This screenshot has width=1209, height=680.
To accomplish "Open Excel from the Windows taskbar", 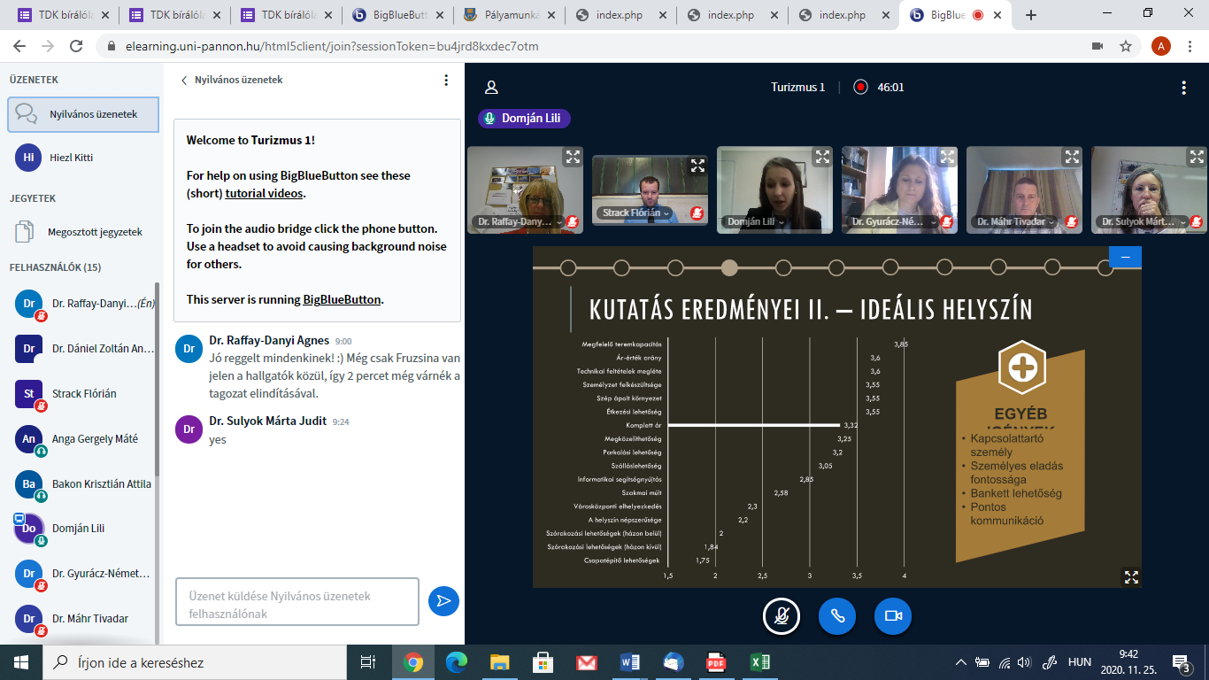I will [x=759, y=662].
